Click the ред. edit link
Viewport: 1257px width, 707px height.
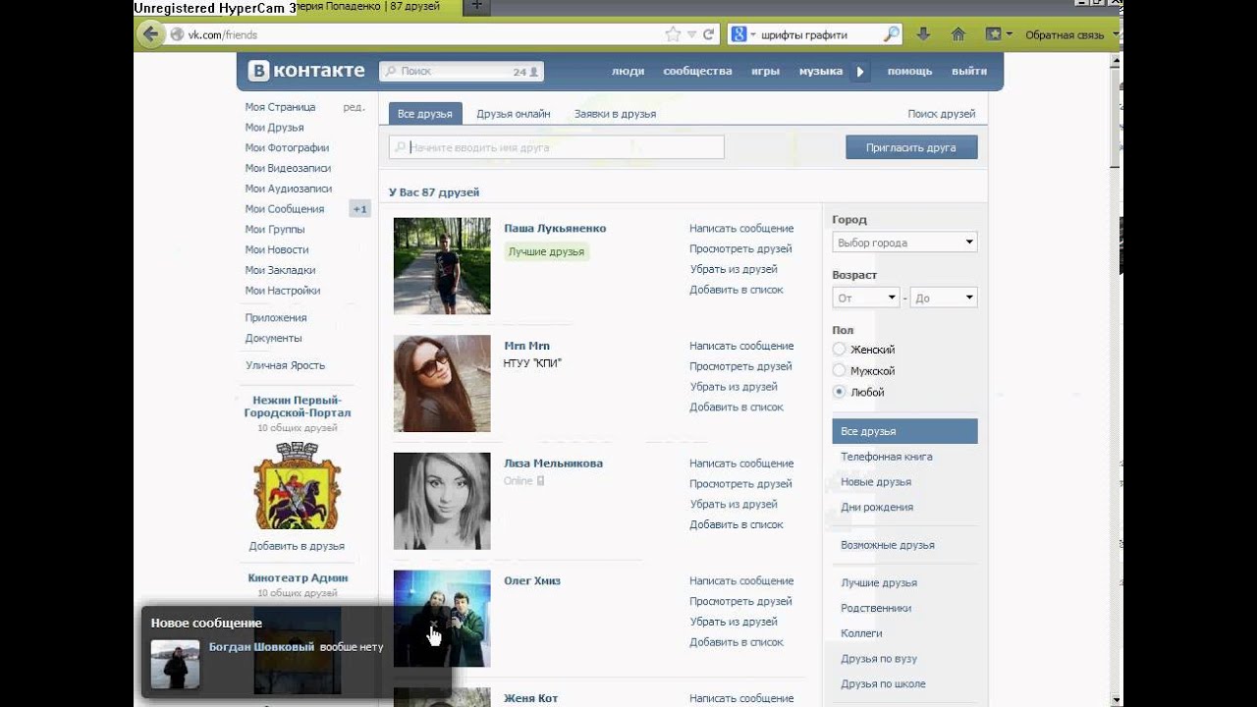click(x=354, y=107)
